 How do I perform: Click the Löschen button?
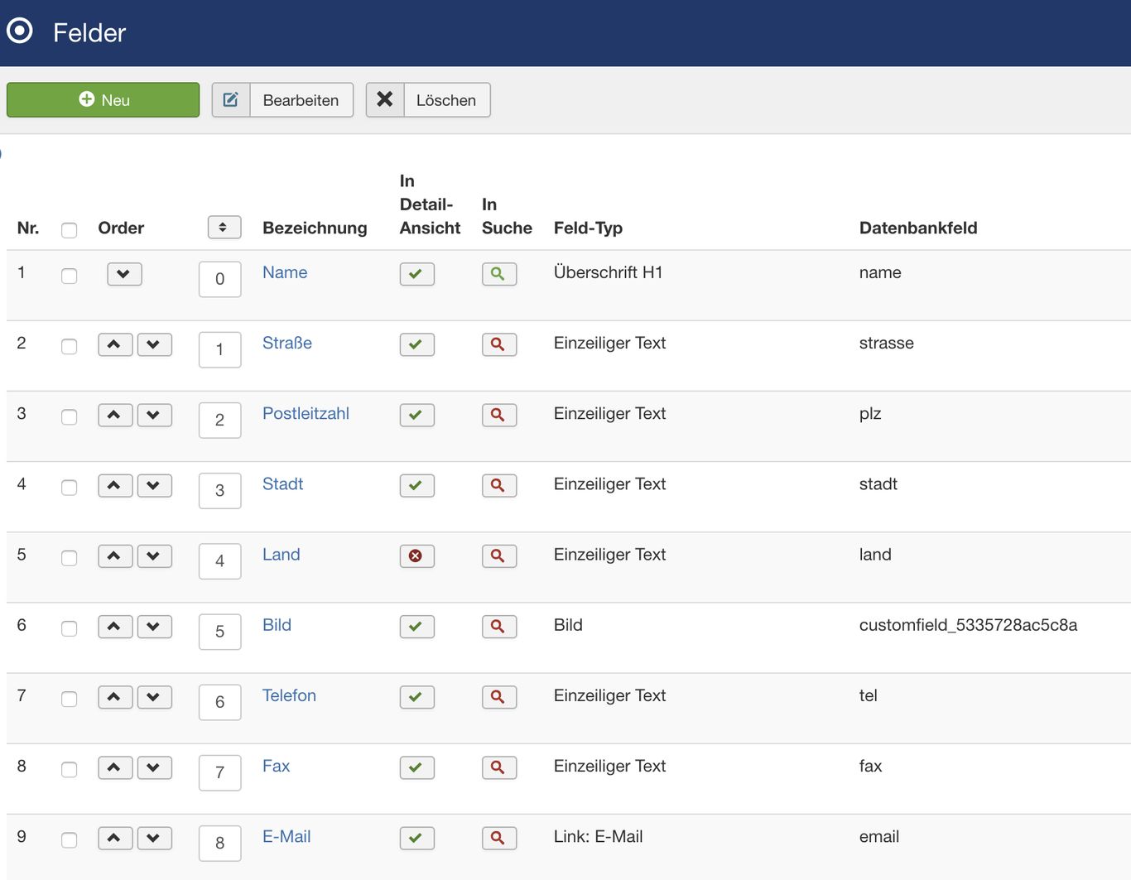428,99
